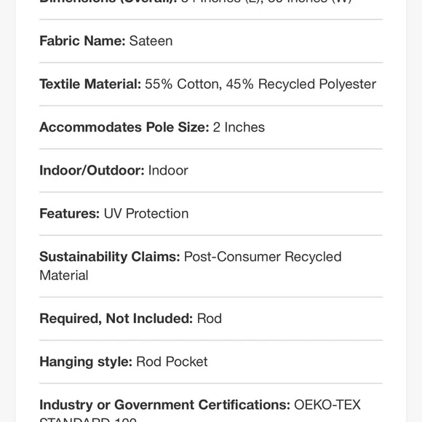
Task: Select the UV Protection text
Action: (x=146, y=213)
